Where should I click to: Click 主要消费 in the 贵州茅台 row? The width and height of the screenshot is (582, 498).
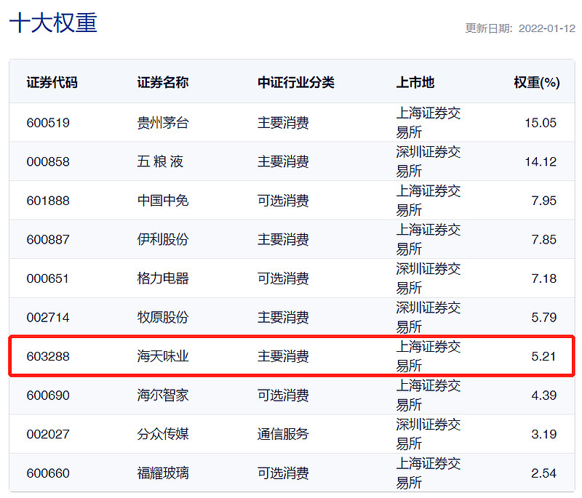(x=283, y=123)
